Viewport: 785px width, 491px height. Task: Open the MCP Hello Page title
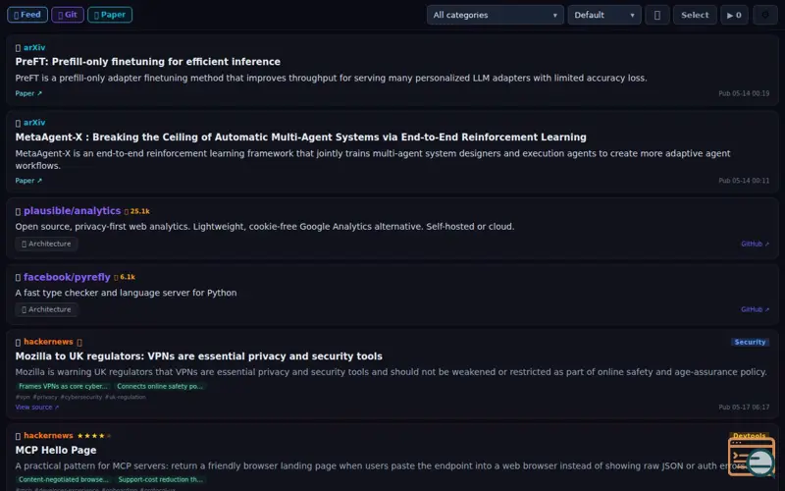(56, 450)
